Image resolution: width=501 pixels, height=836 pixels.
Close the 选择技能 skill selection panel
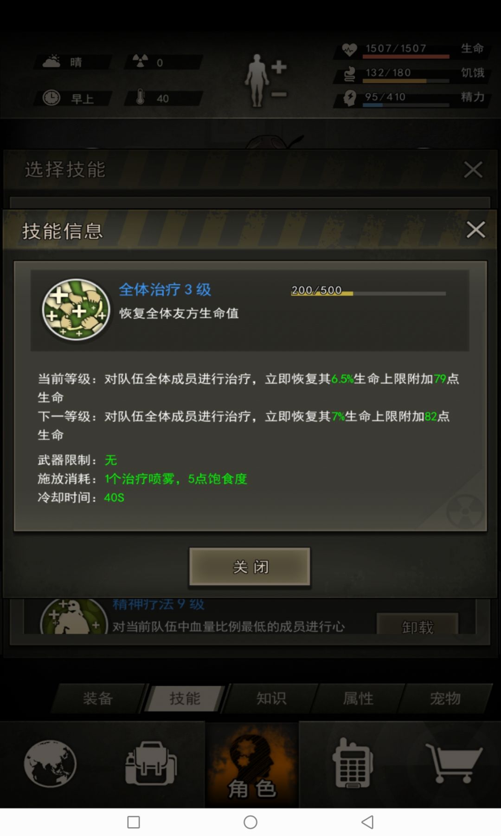click(473, 170)
